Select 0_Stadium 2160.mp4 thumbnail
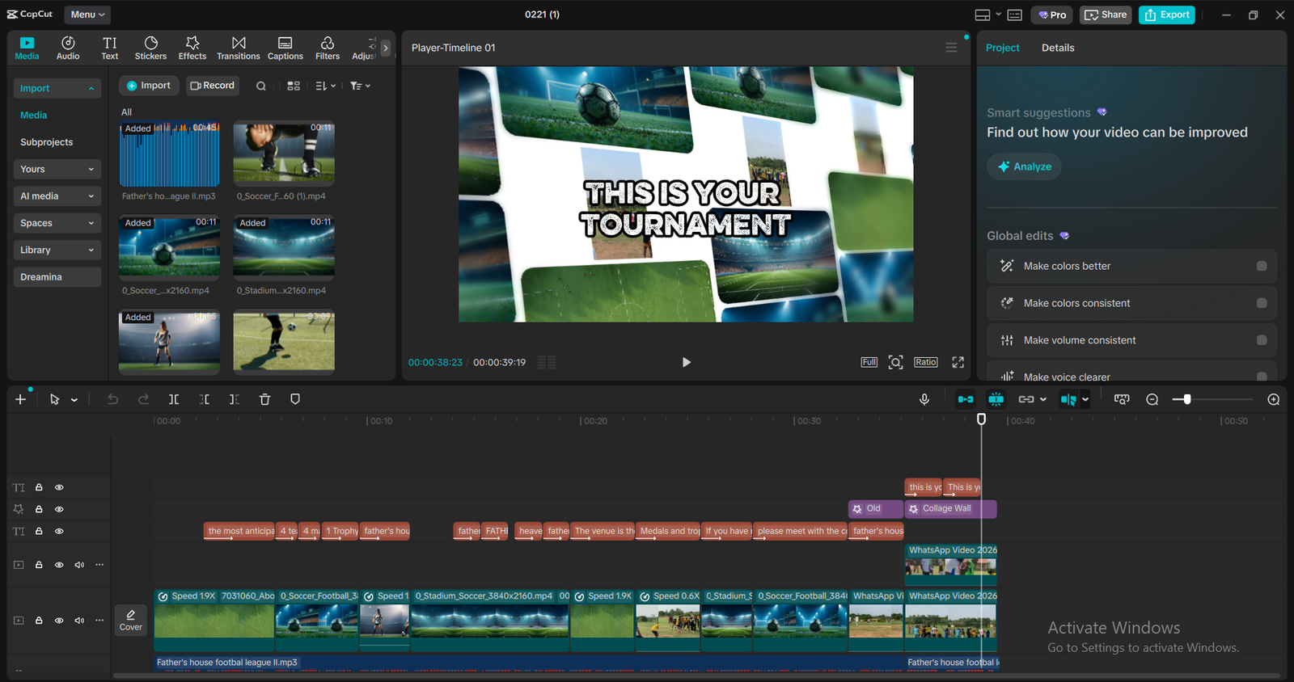 coord(284,247)
